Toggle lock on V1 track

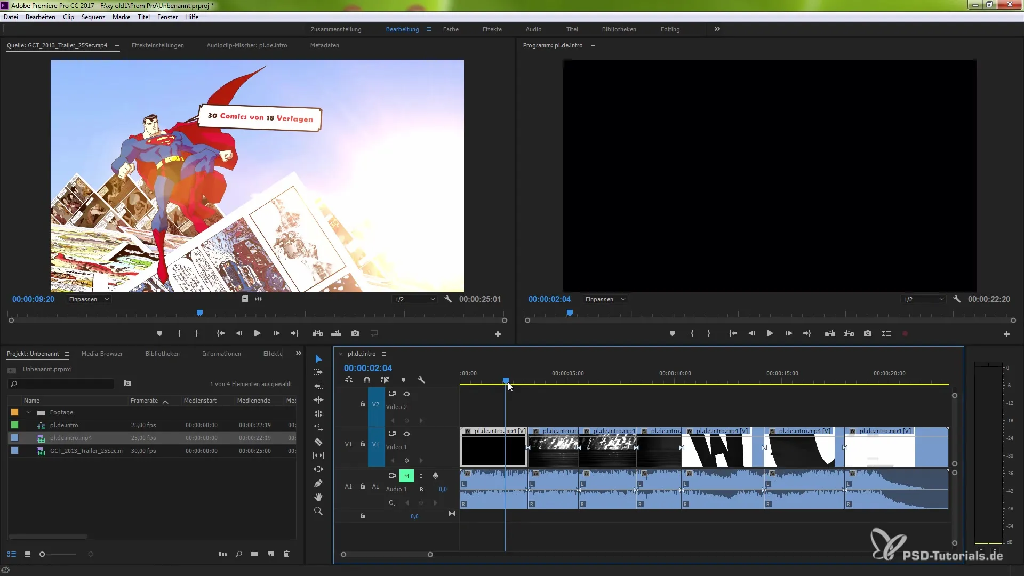pyautogui.click(x=363, y=444)
